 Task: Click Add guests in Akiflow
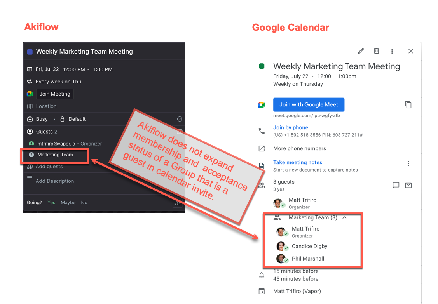[49, 167]
